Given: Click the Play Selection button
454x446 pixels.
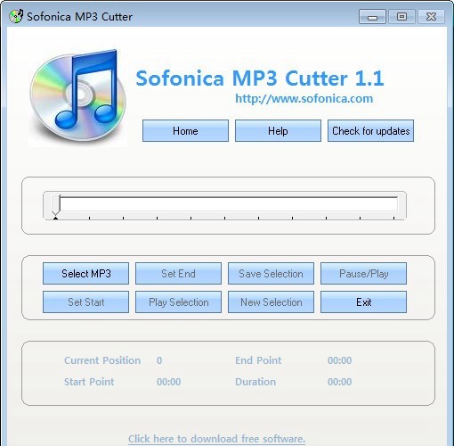Looking at the screenshot, I should click(x=178, y=301).
